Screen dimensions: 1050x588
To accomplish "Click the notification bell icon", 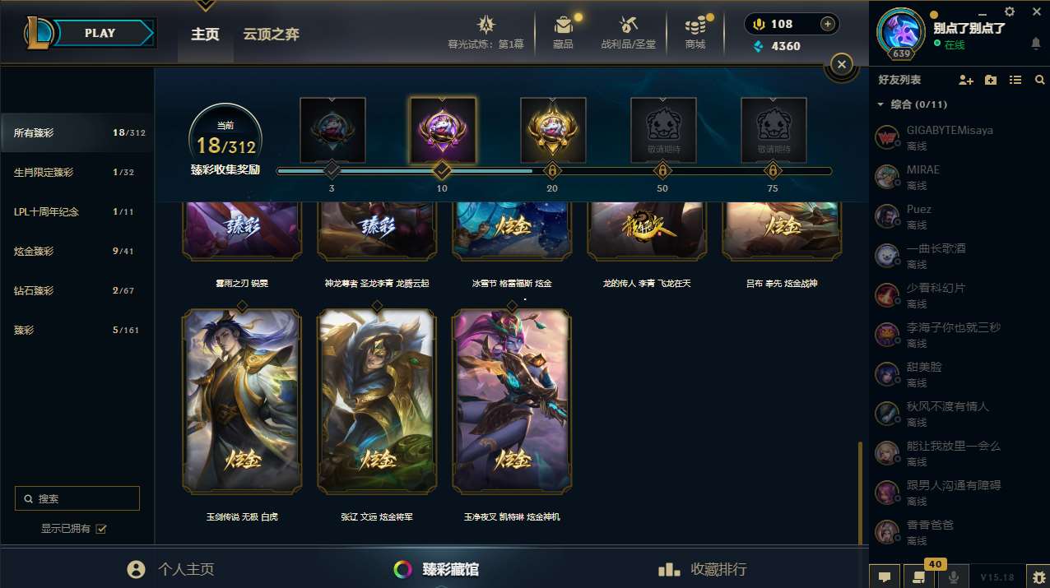I will point(1036,44).
